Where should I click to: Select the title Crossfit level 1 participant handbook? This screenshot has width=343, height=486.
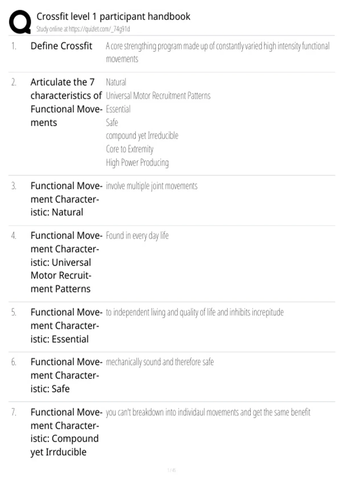click(113, 16)
